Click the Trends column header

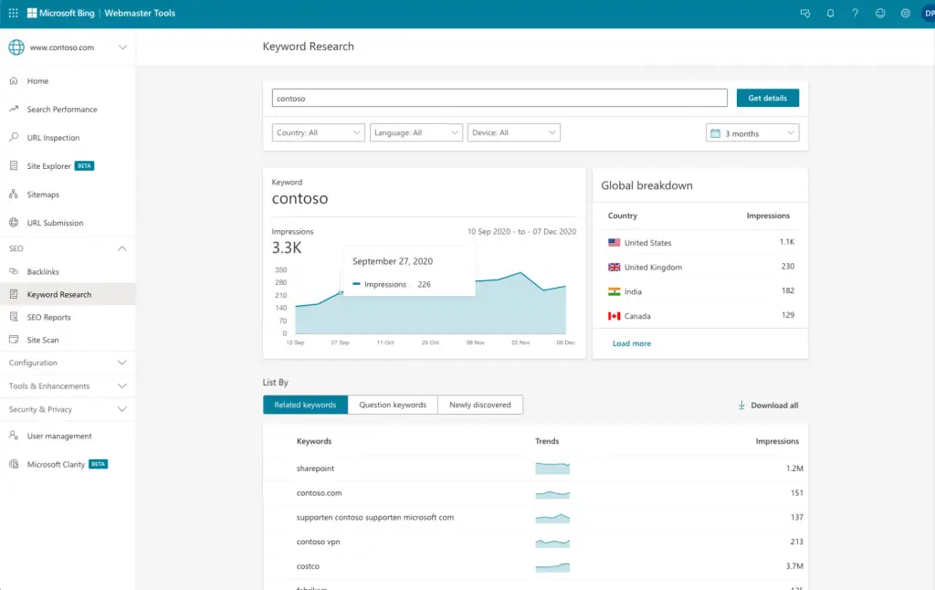point(547,441)
